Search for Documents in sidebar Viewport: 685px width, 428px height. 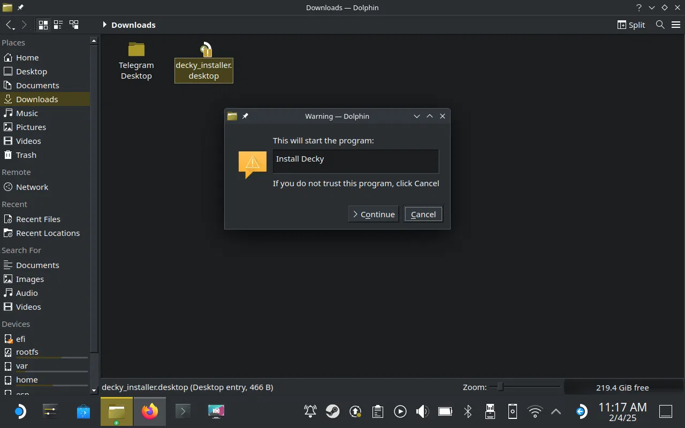[x=45, y=265]
